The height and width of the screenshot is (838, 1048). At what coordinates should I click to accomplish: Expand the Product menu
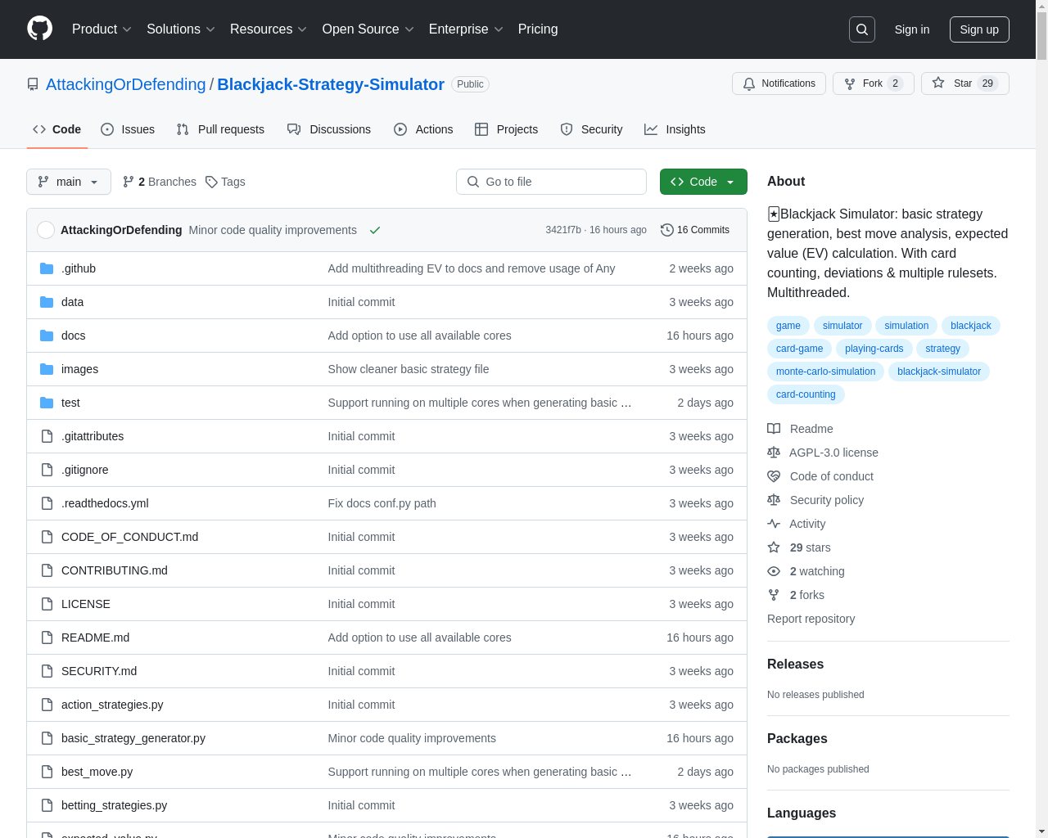pyautogui.click(x=102, y=29)
